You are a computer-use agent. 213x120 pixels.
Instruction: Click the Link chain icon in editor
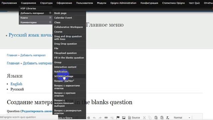click(106, 118)
